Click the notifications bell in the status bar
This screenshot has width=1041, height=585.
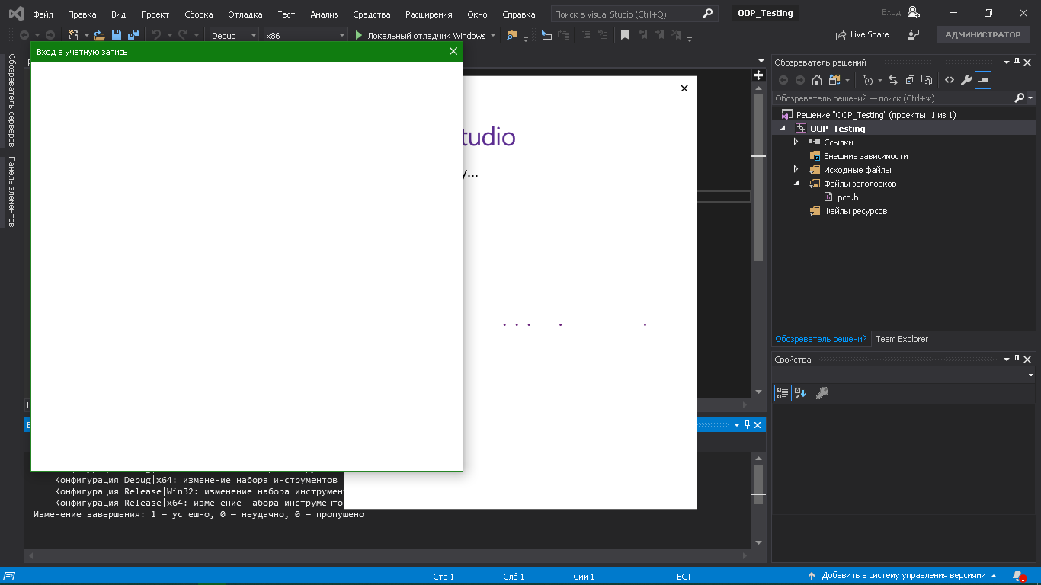coord(1018,576)
